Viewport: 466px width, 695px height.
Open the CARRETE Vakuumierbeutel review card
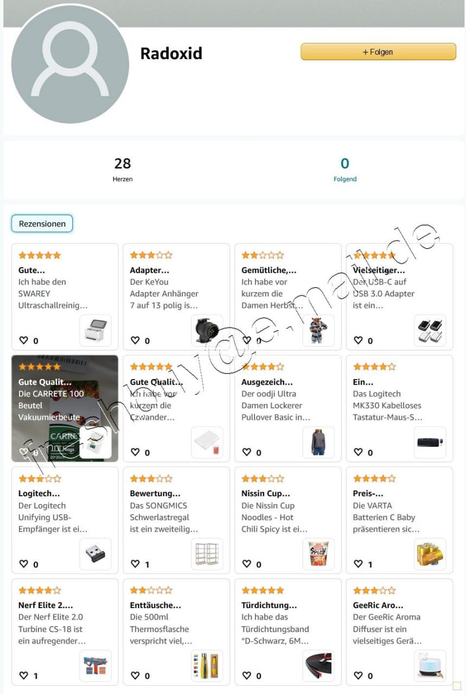click(x=65, y=409)
